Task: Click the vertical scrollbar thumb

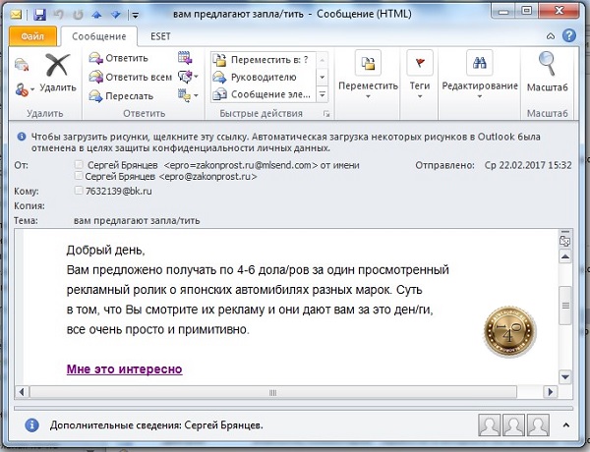Action: (565, 306)
